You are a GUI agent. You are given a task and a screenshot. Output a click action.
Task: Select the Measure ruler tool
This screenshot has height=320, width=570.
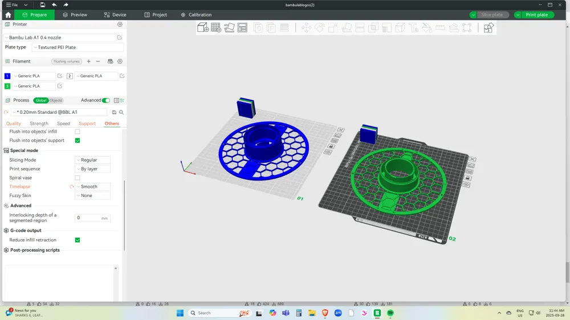tap(440, 27)
